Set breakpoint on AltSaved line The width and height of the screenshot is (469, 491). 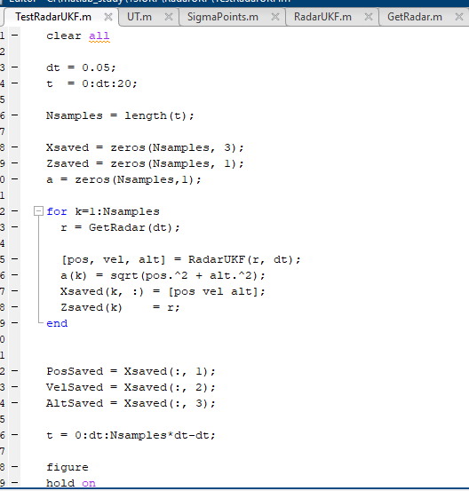pos(15,403)
